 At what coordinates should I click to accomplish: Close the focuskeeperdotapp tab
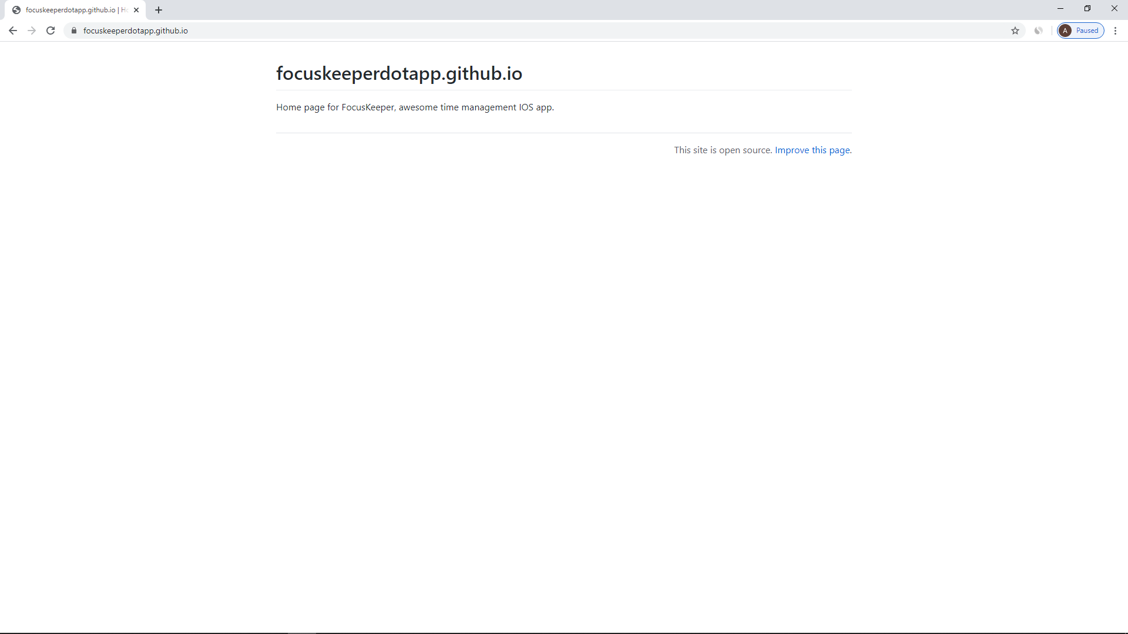coord(136,10)
